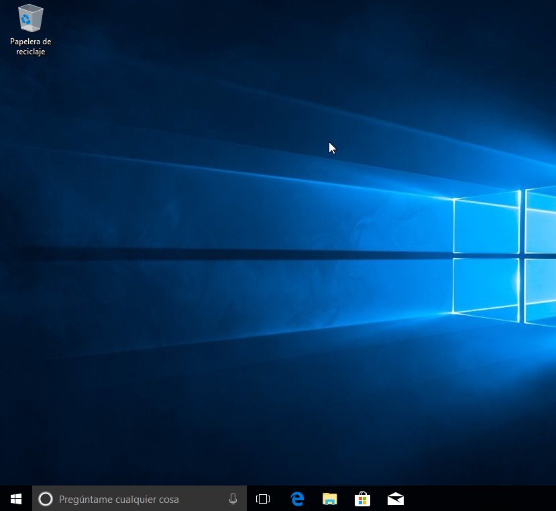Select the Papelera de reciclaje desktop icon
Screen dimensions: 556x511
click(x=30, y=30)
